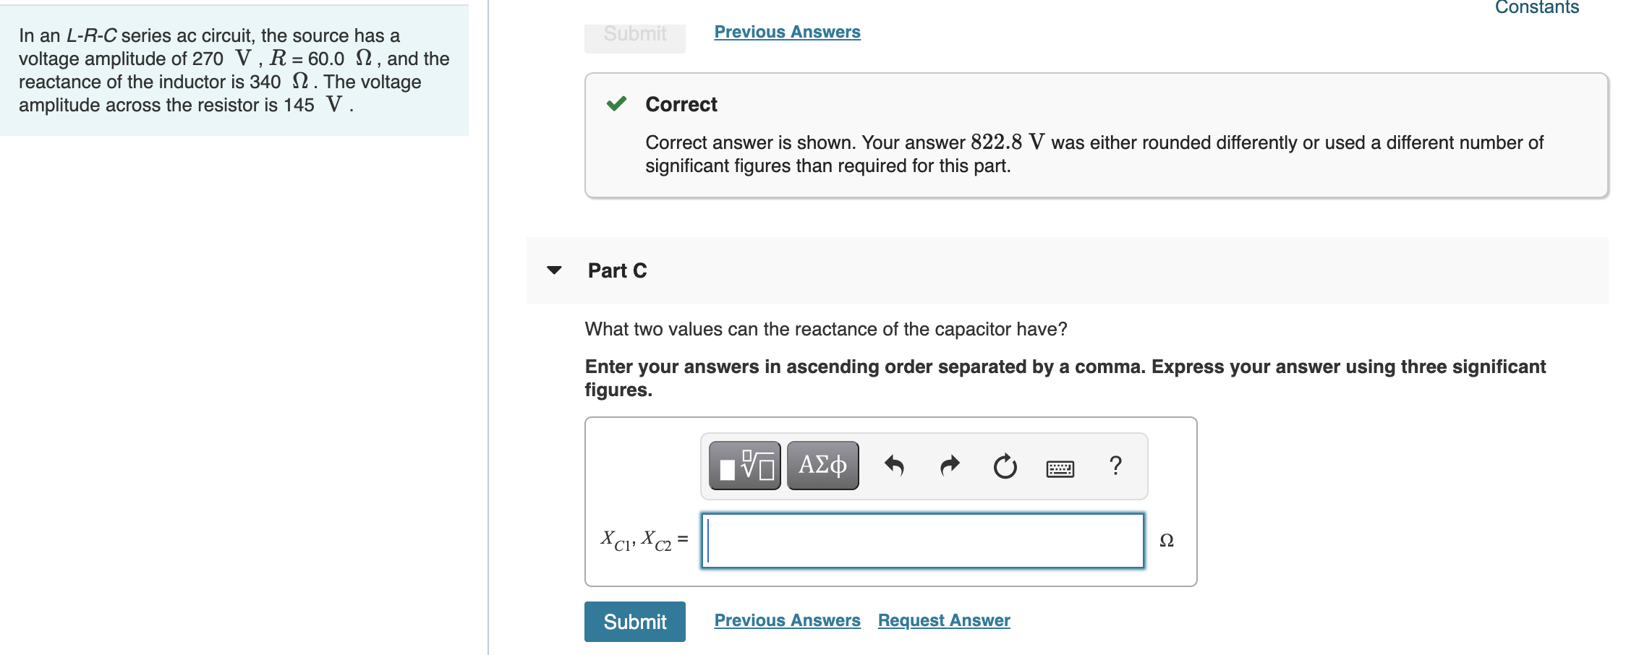Click the undo arrow in equation toolbar
Image resolution: width=1626 pixels, height=655 pixels.
[x=896, y=465]
